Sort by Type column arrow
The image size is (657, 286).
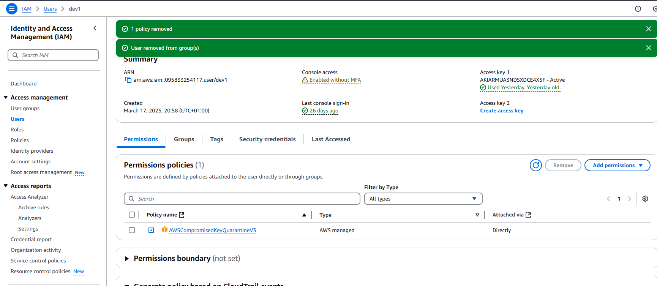[477, 215]
